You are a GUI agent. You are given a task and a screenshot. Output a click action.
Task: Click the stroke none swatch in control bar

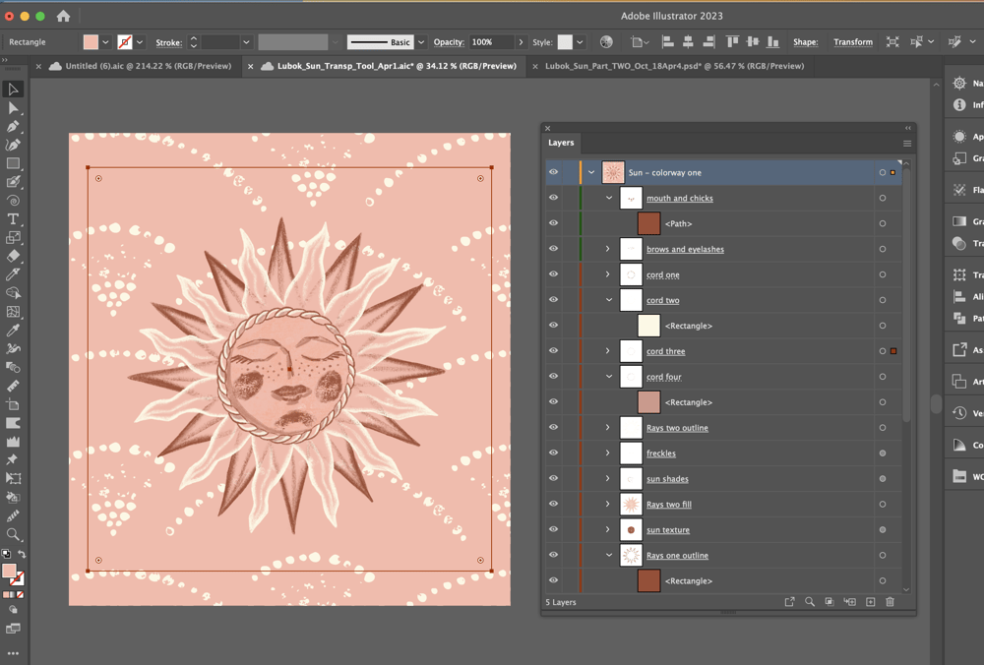point(125,42)
